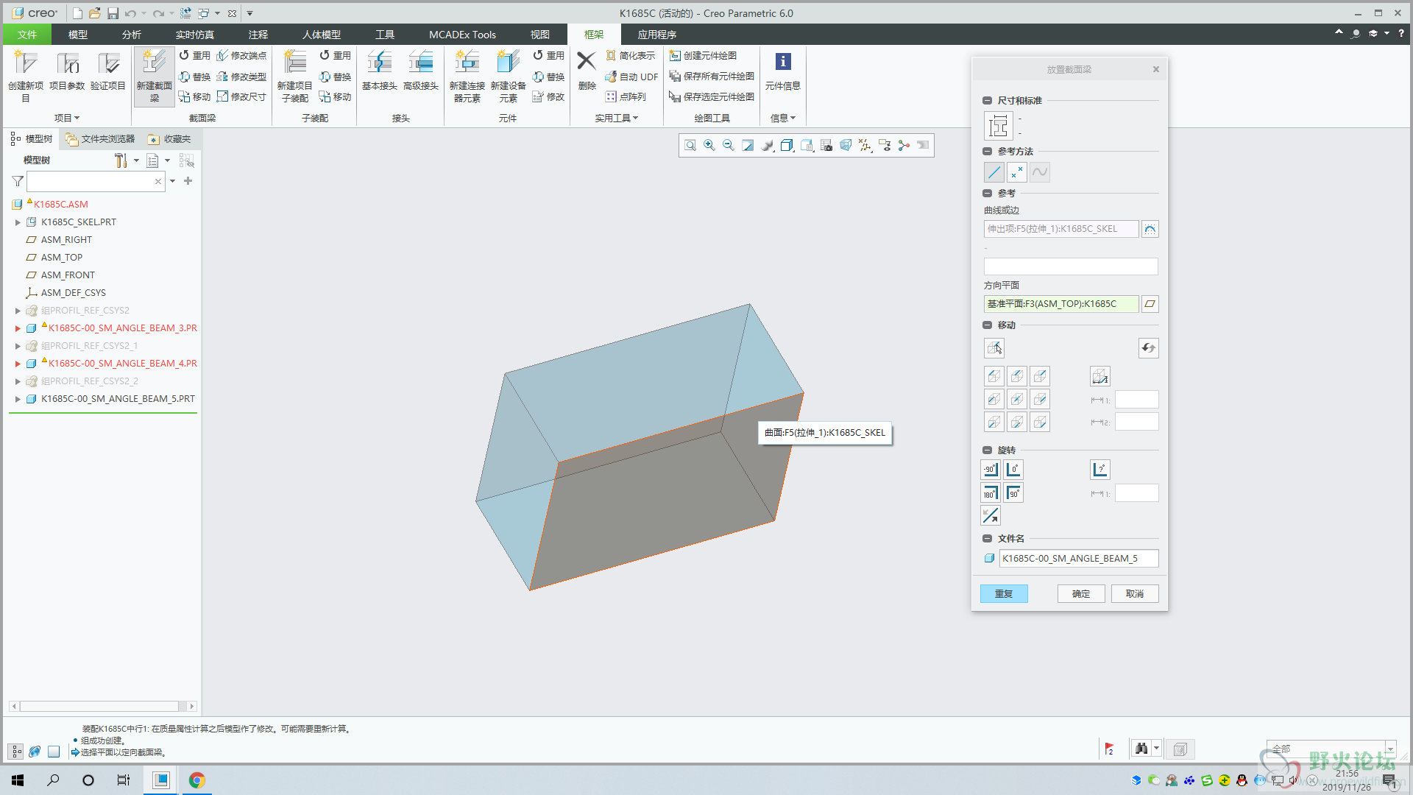The height and width of the screenshot is (795, 1413).
Task: Choose the 高级接头 joint icon
Action: pos(421,71)
